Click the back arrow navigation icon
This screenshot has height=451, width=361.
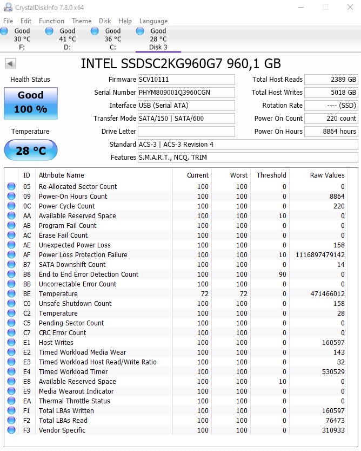[10, 63]
